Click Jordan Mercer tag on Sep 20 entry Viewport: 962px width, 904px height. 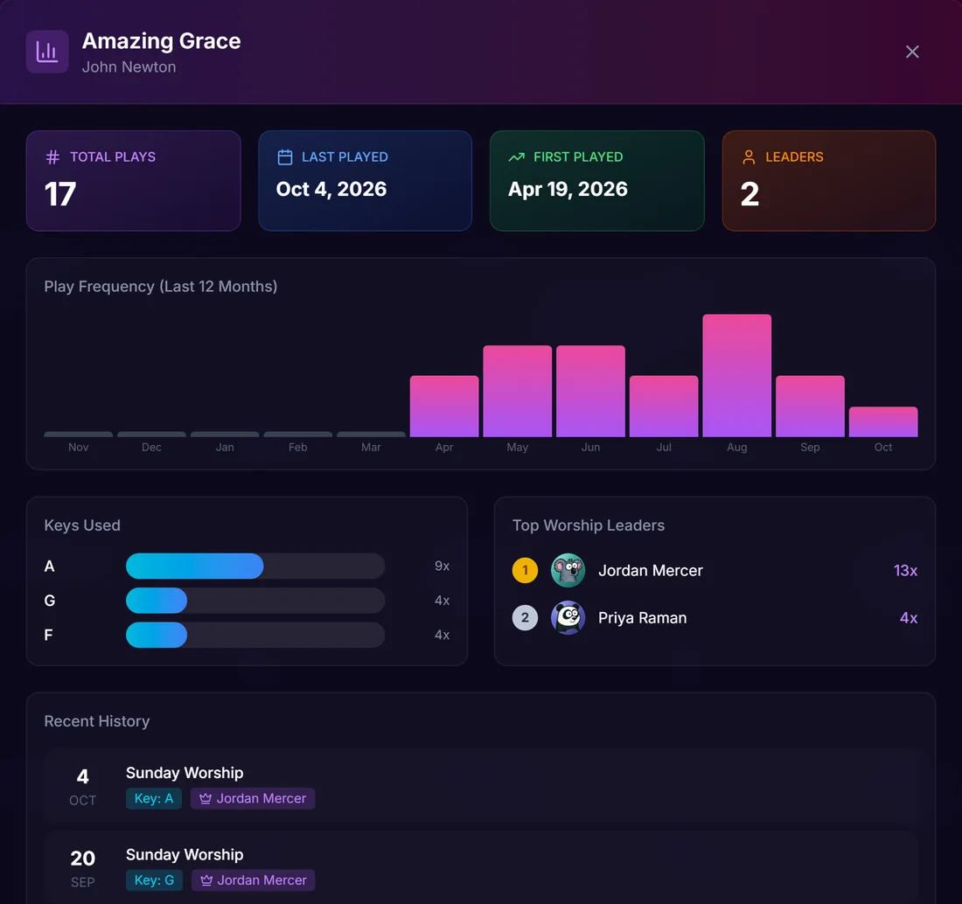tap(254, 880)
